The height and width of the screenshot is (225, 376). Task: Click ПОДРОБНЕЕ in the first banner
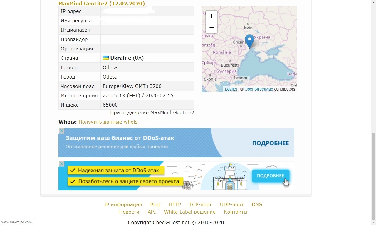click(x=270, y=143)
